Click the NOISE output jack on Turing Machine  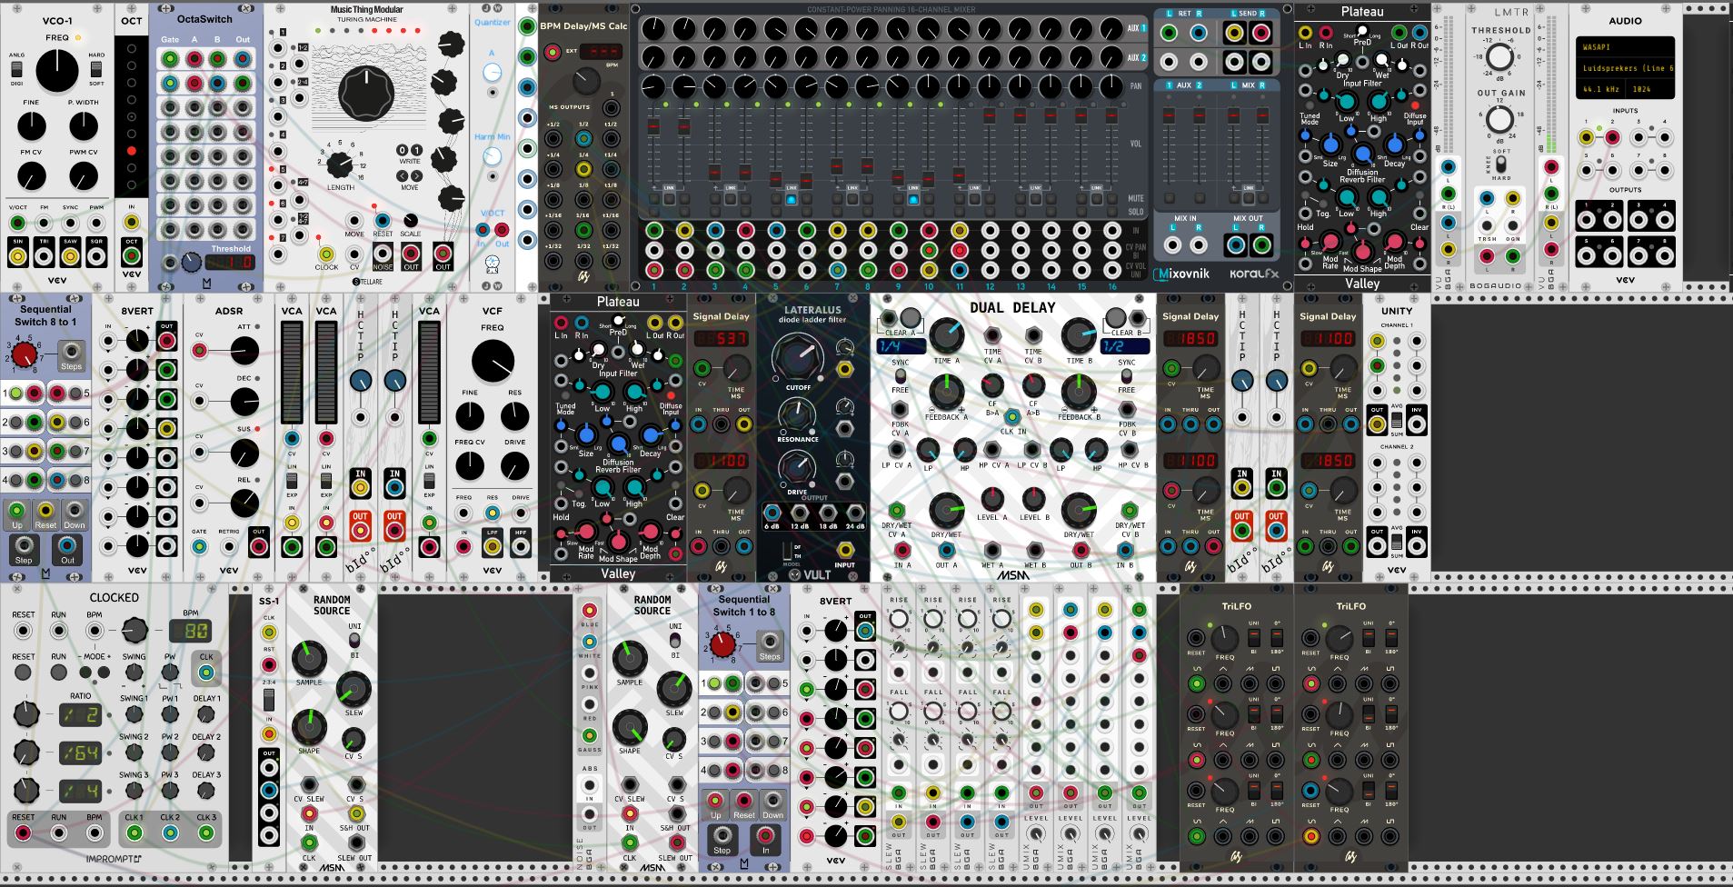pos(383,254)
